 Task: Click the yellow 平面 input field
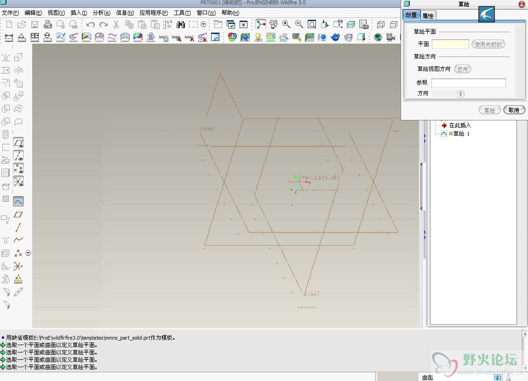(x=450, y=44)
